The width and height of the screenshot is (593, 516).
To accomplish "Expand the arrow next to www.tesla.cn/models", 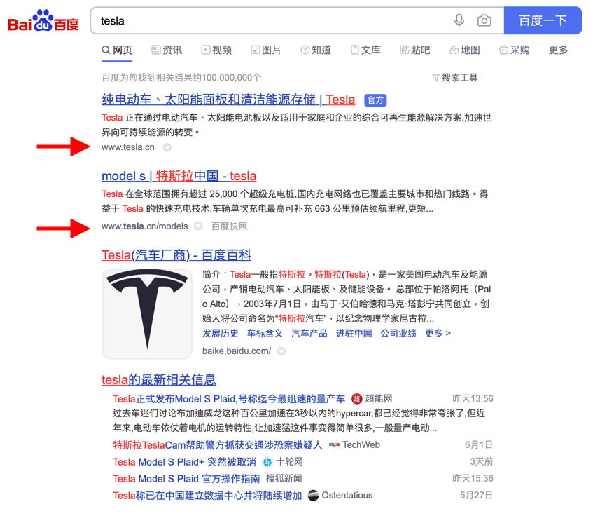I will pyautogui.click(x=198, y=226).
